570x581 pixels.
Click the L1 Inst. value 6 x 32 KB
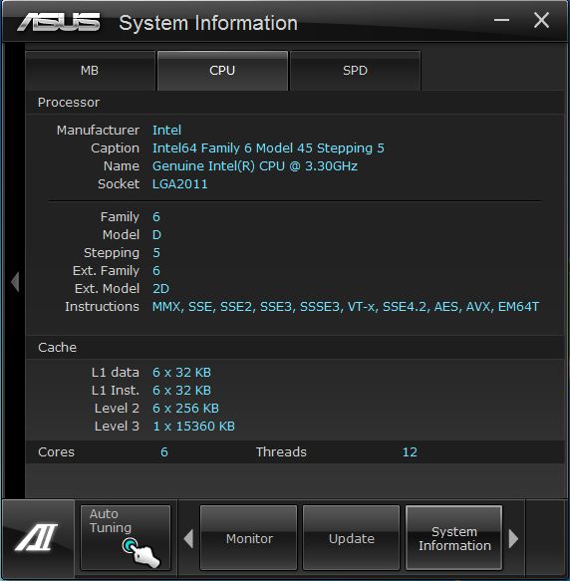(181, 391)
